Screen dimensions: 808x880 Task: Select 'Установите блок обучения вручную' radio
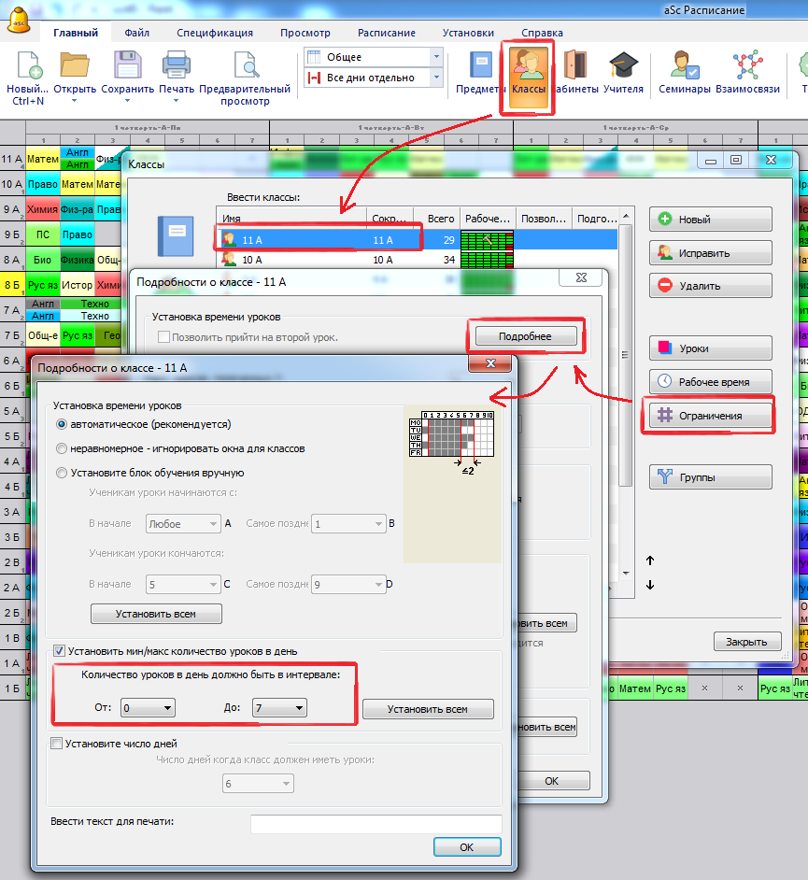[x=63, y=473]
